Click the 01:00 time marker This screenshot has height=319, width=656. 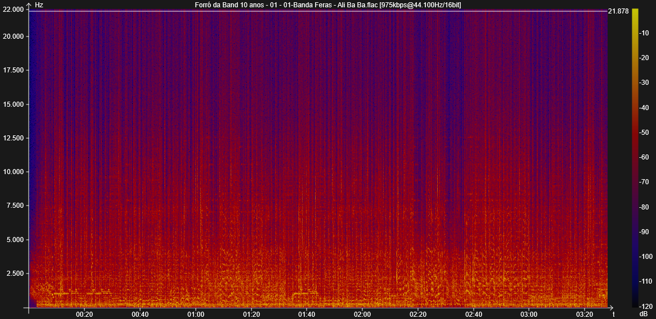[195, 314]
